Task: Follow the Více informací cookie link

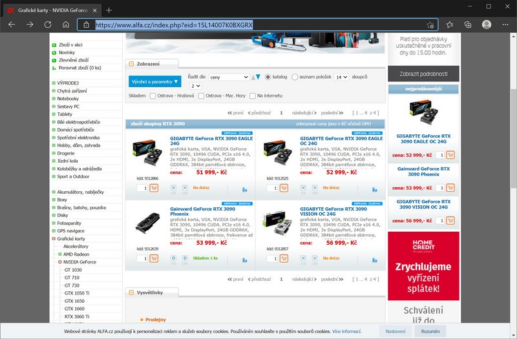Action: coord(346,331)
